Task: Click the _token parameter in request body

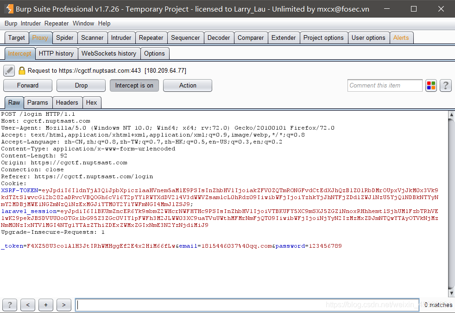Action: pyautogui.click(x=12, y=246)
